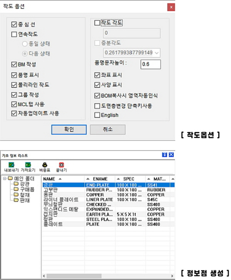Click the horizontal scrollbar thumb in list
This screenshot has height=280, width=231.
[x=74, y=276]
